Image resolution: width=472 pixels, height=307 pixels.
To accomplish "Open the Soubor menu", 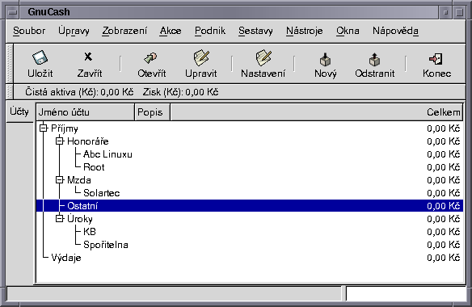I will pyautogui.click(x=29, y=31).
